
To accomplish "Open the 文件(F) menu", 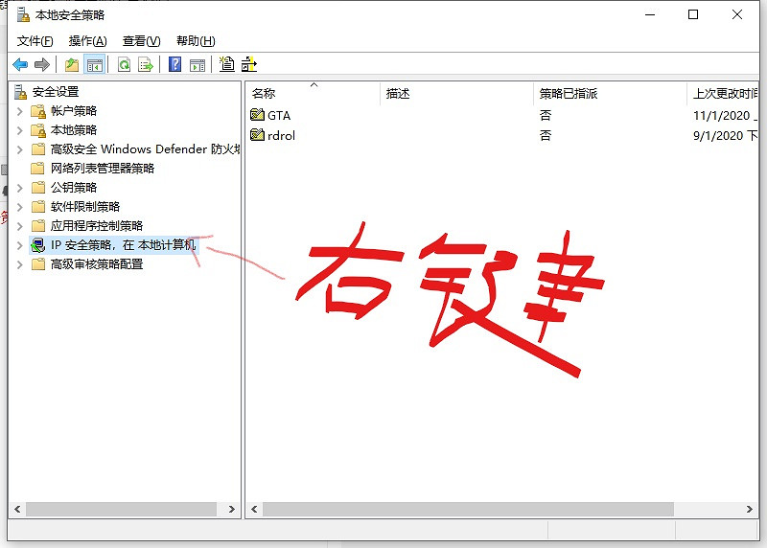I will (x=35, y=41).
